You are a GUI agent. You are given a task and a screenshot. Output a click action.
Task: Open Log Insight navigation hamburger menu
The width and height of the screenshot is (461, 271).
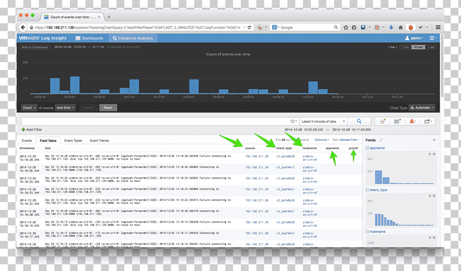point(433,38)
